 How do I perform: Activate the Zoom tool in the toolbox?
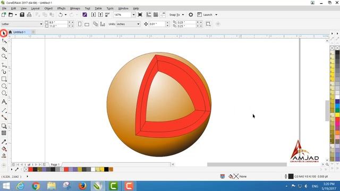tap(4, 57)
